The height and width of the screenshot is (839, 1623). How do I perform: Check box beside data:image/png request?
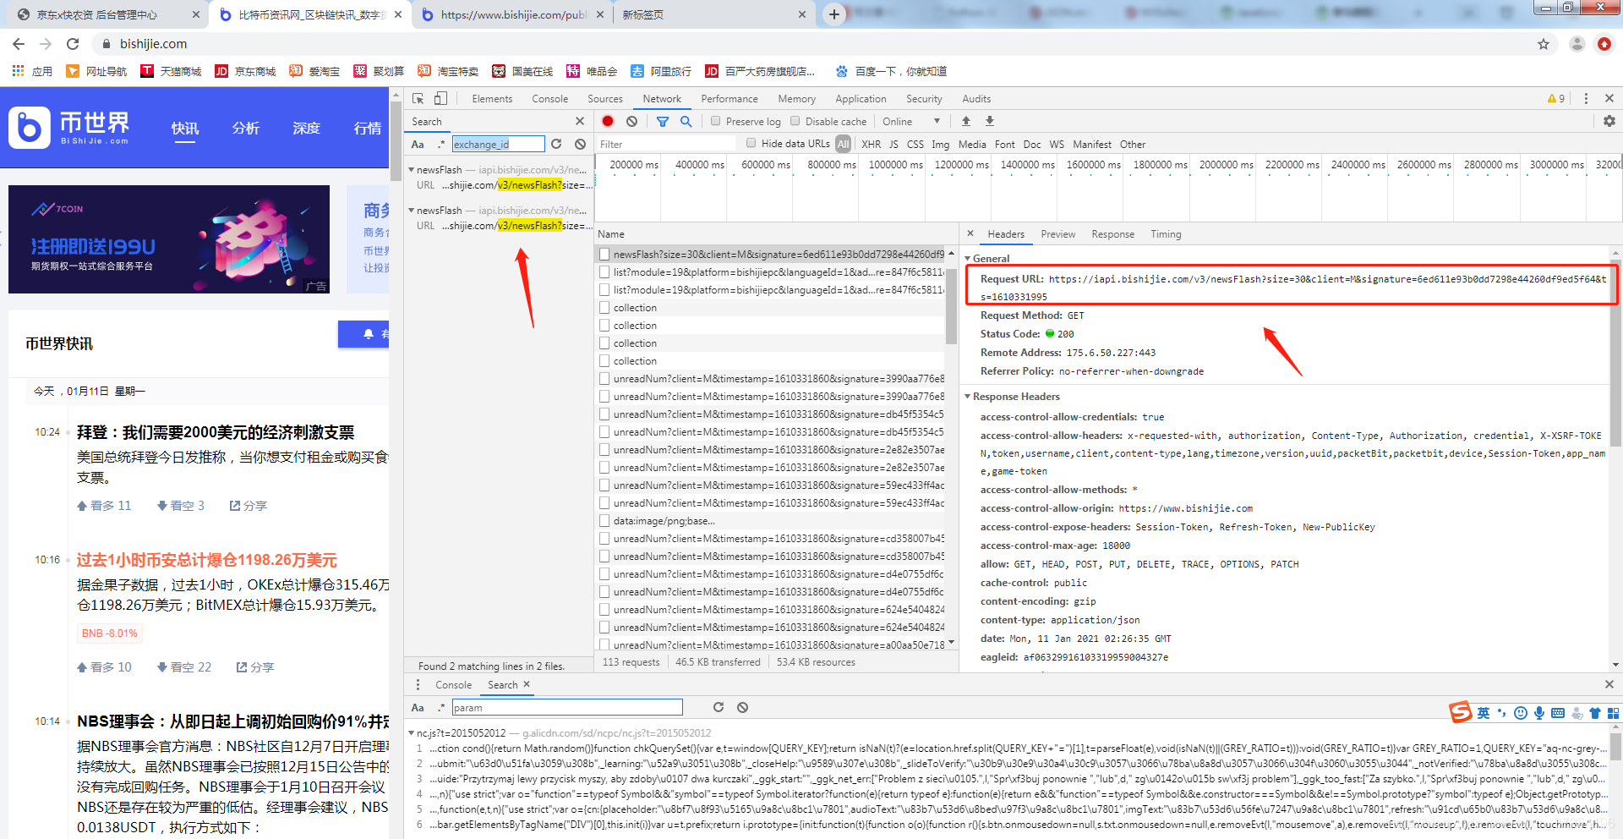604,520
